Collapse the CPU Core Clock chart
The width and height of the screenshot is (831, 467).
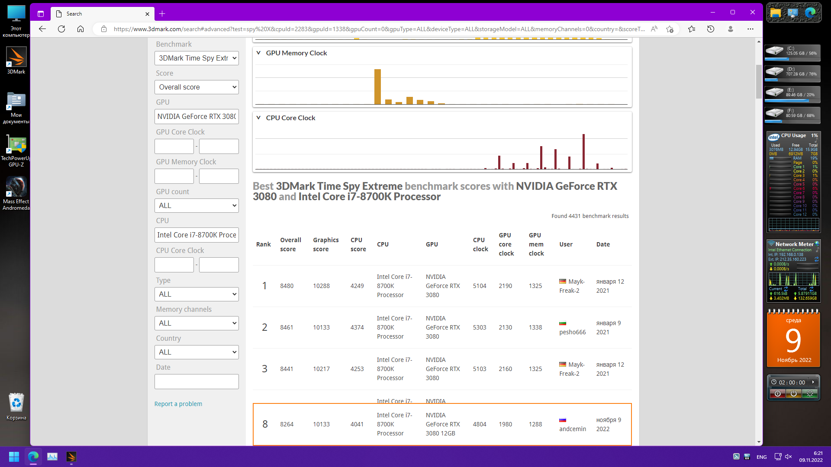(258, 118)
